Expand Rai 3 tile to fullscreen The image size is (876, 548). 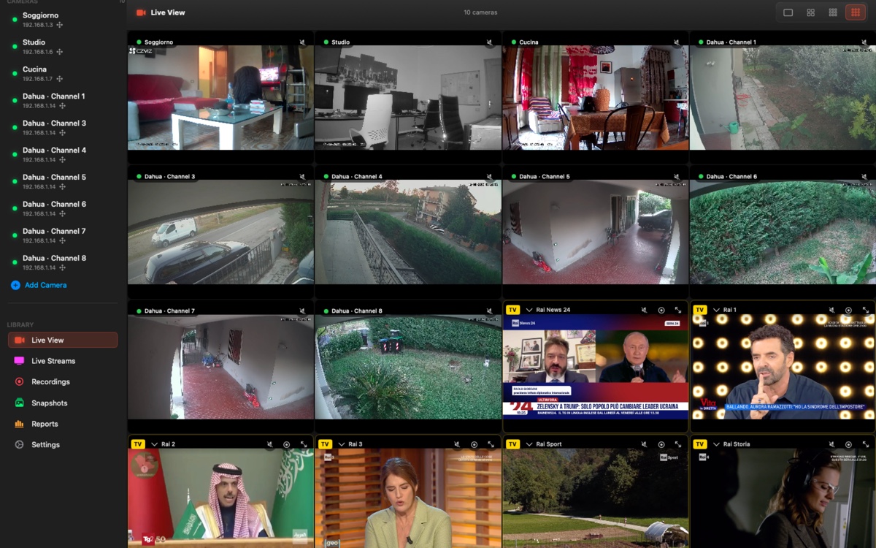491,444
